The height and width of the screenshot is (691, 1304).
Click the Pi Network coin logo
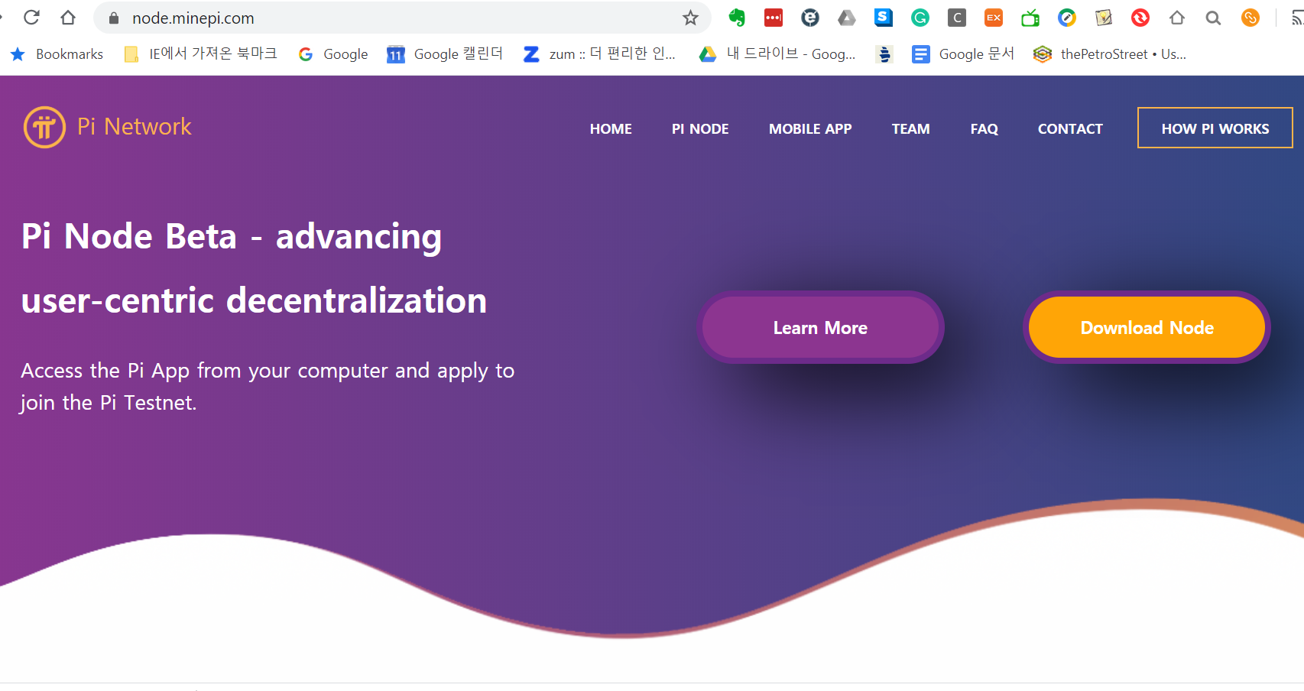(x=44, y=127)
